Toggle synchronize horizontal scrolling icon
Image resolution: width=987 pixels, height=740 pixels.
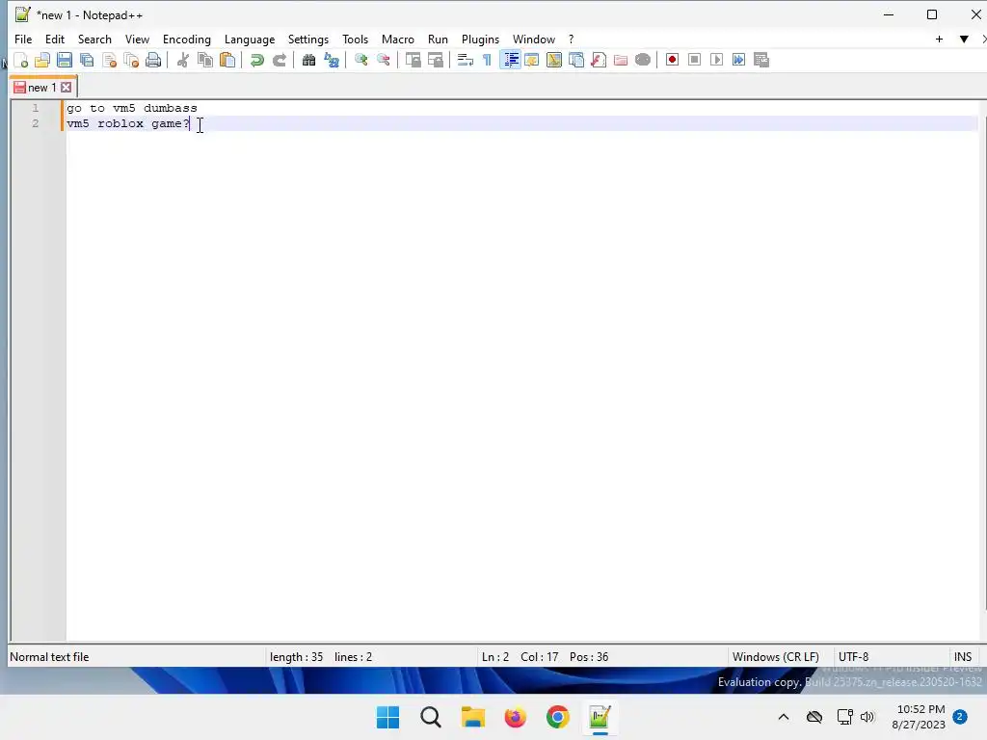(x=435, y=60)
